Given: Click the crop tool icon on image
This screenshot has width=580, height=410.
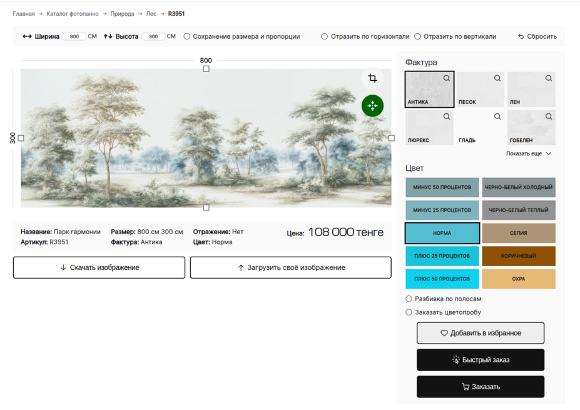Looking at the screenshot, I should [372, 78].
